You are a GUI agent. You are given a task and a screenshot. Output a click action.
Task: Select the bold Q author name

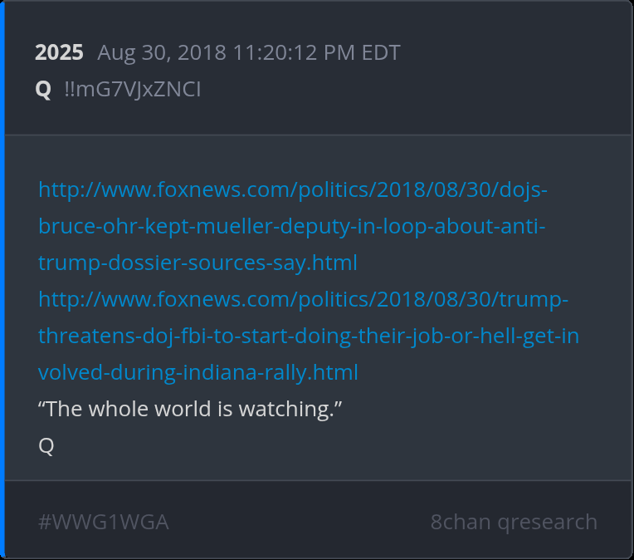(x=43, y=89)
